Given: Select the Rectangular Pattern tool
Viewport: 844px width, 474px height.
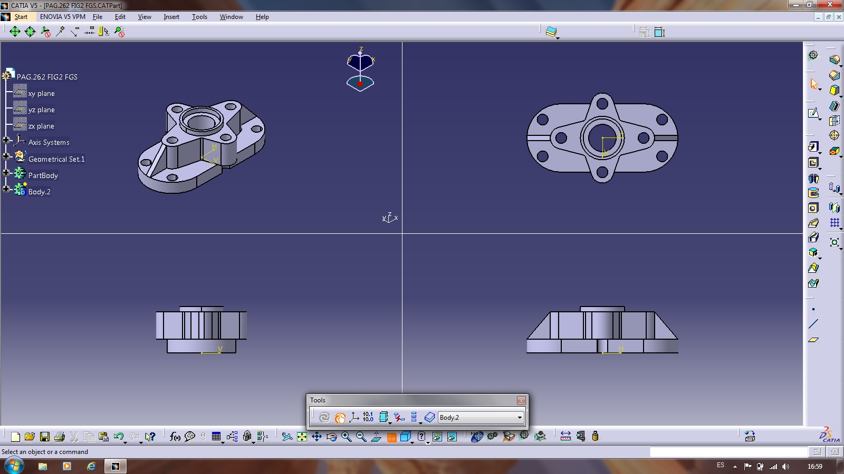Looking at the screenshot, I should point(835,223).
